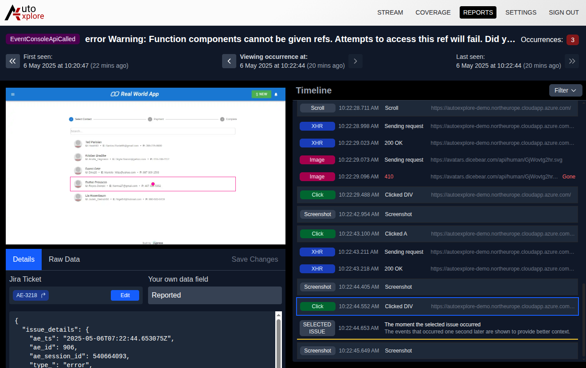Image resolution: width=586 pixels, height=368 pixels.
Task: Jump to last occurrence double-chevron button
Action: [x=572, y=61]
